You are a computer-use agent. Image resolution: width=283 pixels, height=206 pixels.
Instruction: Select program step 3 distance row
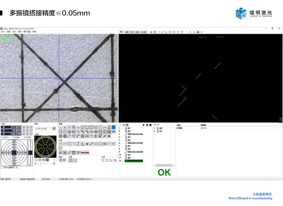pyautogui.click(x=134, y=134)
